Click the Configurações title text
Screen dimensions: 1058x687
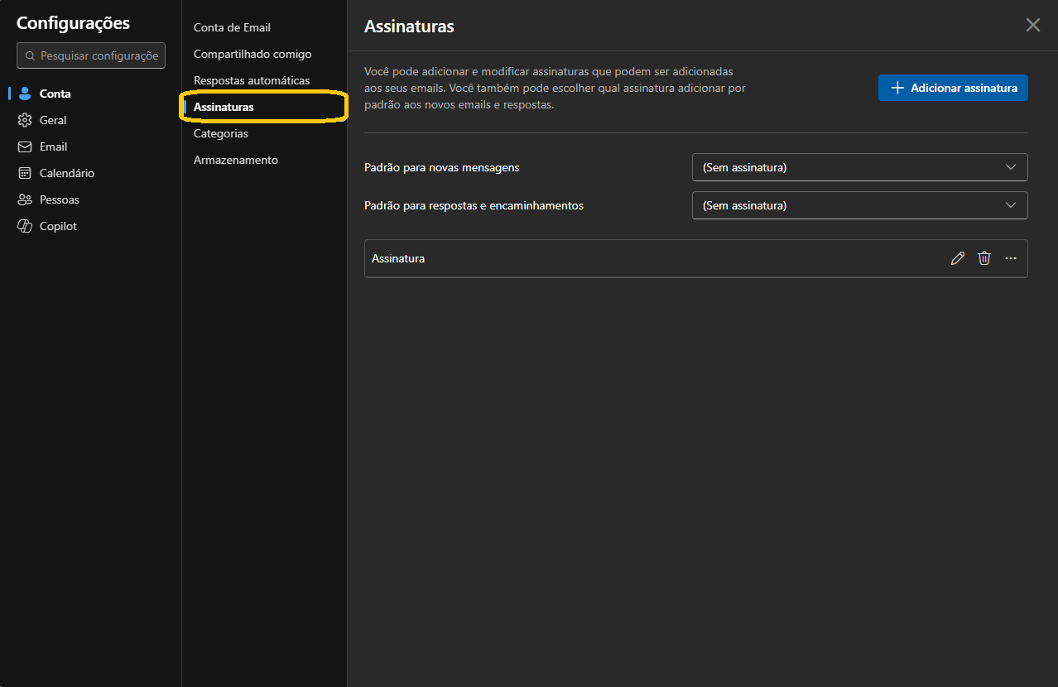pos(73,23)
